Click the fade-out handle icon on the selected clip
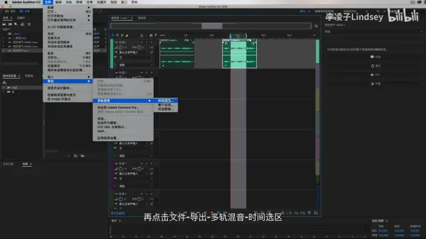The width and height of the screenshot is (426, 239). [252, 43]
